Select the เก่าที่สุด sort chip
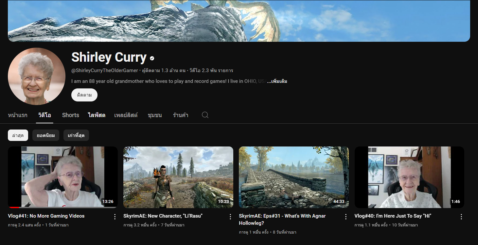The image size is (478, 245). click(x=76, y=135)
